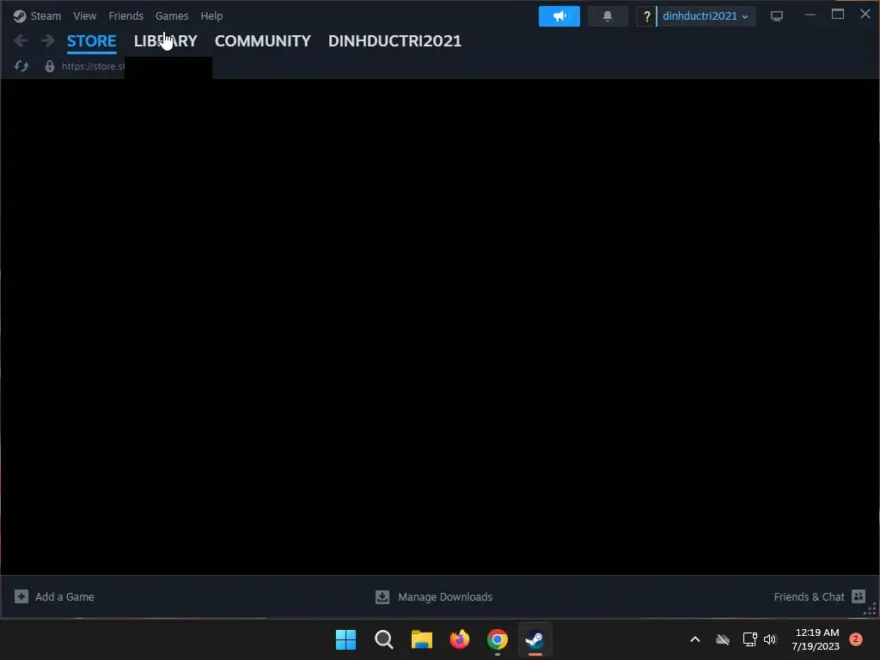Click Add a Game

click(64, 596)
